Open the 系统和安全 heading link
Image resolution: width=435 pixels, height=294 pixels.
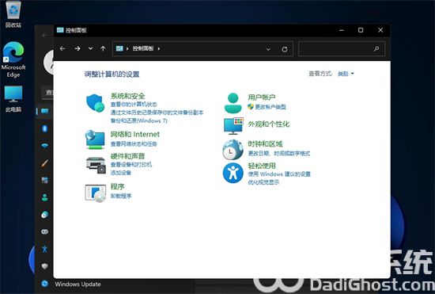[127, 96]
